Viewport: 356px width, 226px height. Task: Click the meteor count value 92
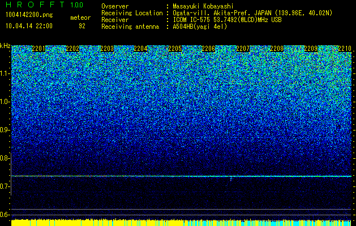pos(82,26)
